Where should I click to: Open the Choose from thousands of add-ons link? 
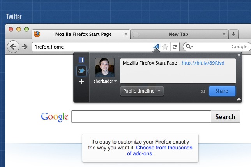pos(160,151)
